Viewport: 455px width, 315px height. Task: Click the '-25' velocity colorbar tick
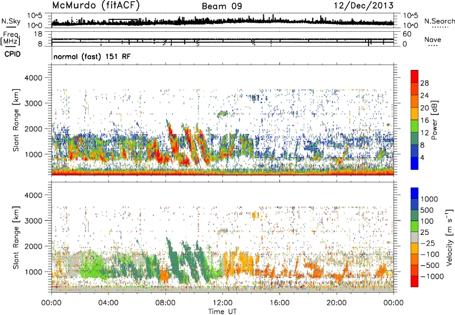pos(428,243)
